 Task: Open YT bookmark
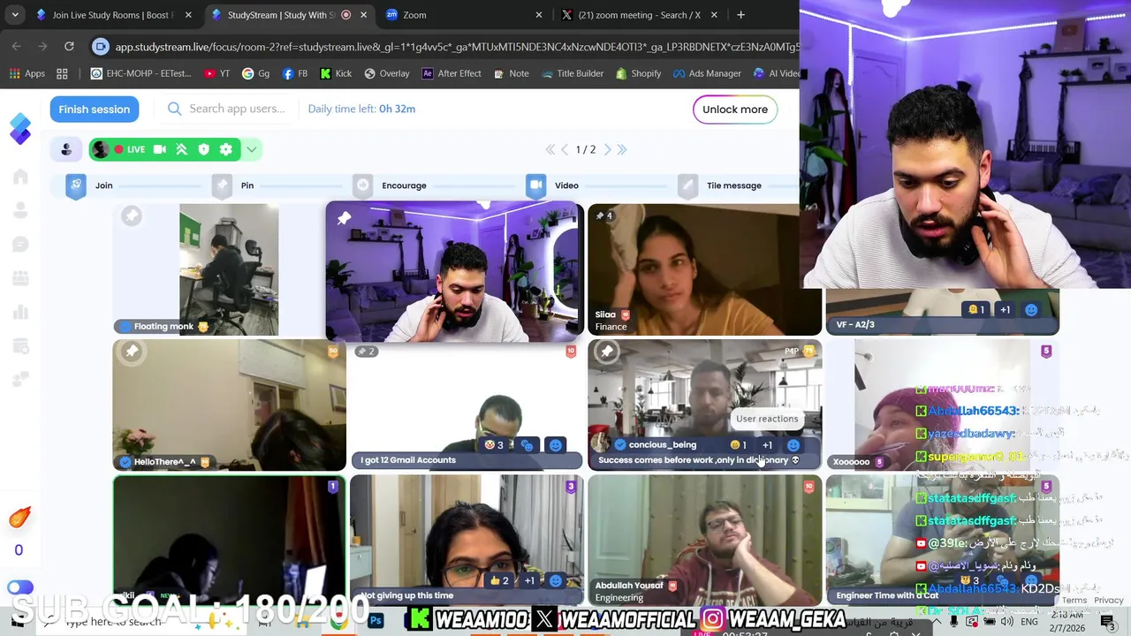[216, 73]
